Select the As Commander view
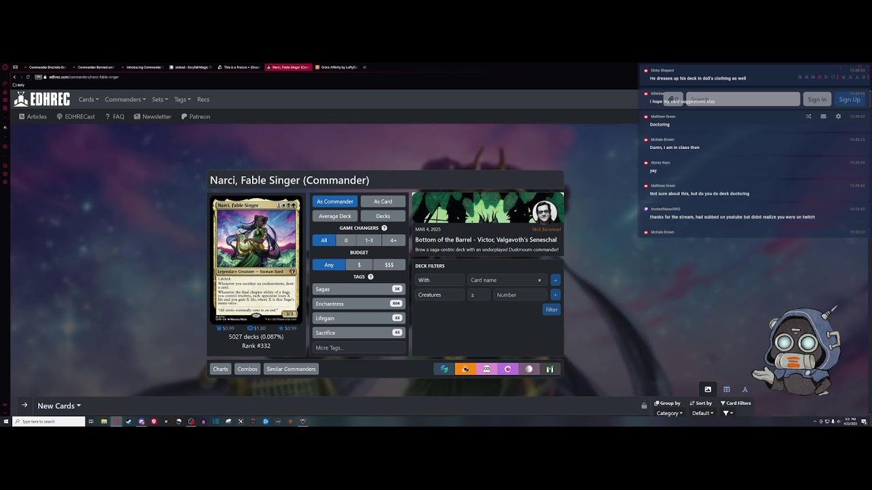This screenshot has width=872, height=490. [335, 201]
